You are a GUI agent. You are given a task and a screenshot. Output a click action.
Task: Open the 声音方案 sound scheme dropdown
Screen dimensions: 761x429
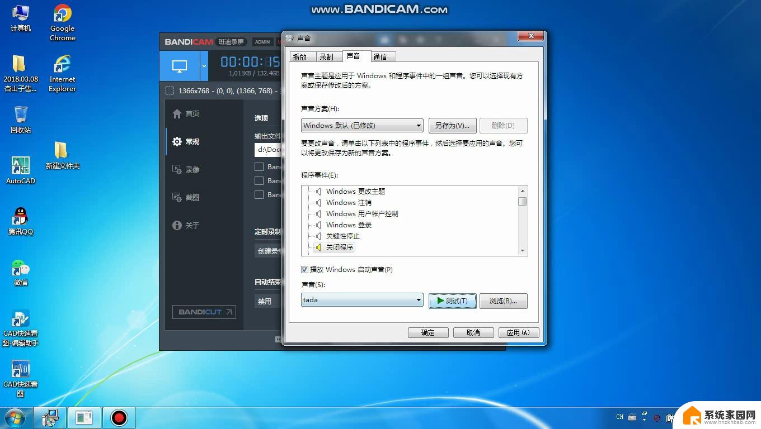pyautogui.click(x=362, y=126)
